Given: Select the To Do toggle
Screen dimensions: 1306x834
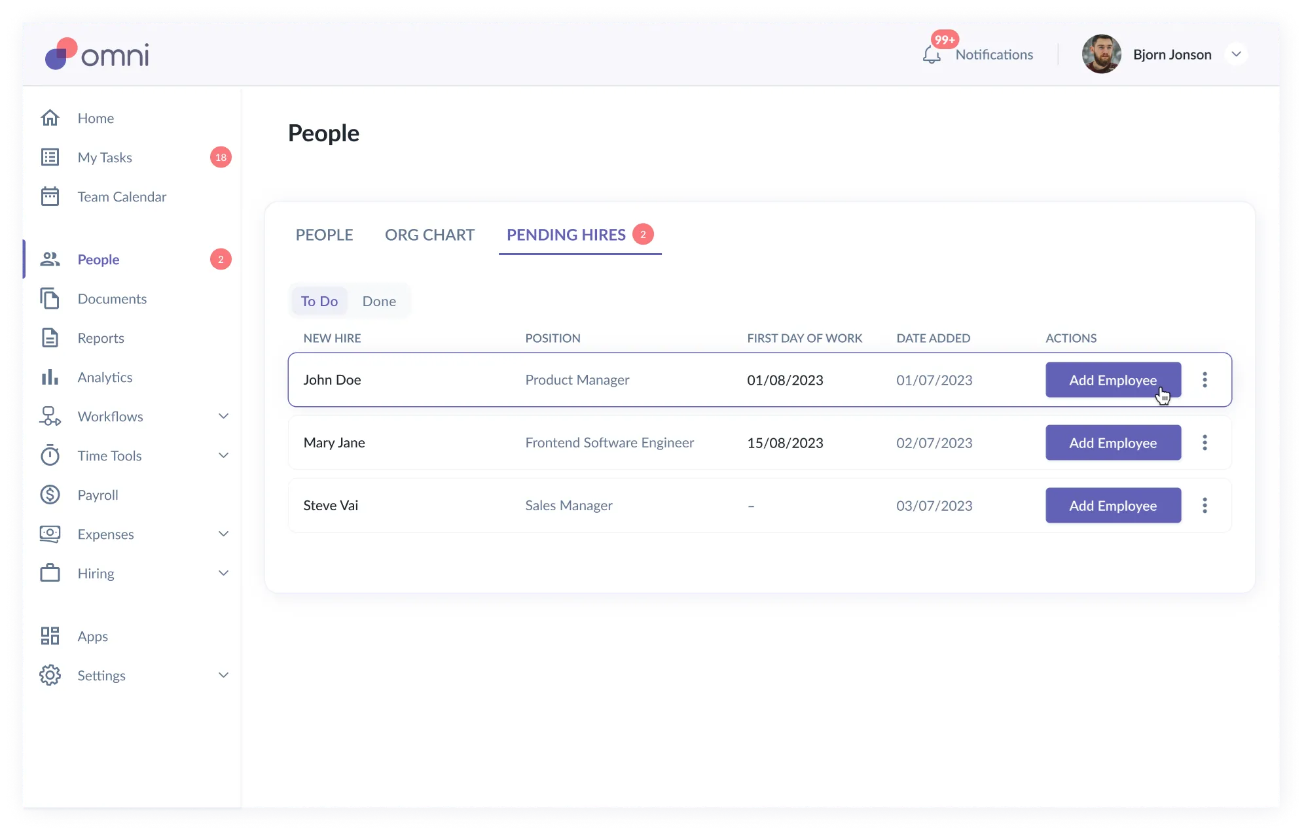Looking at the screenshot, I should (x=319, y=302).
